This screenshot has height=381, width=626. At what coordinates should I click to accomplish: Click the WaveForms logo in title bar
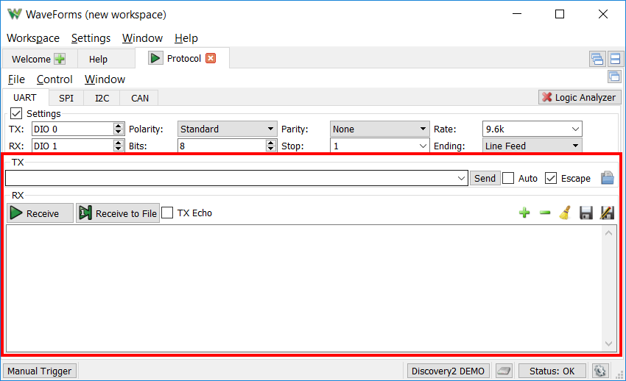coord(15,15)
